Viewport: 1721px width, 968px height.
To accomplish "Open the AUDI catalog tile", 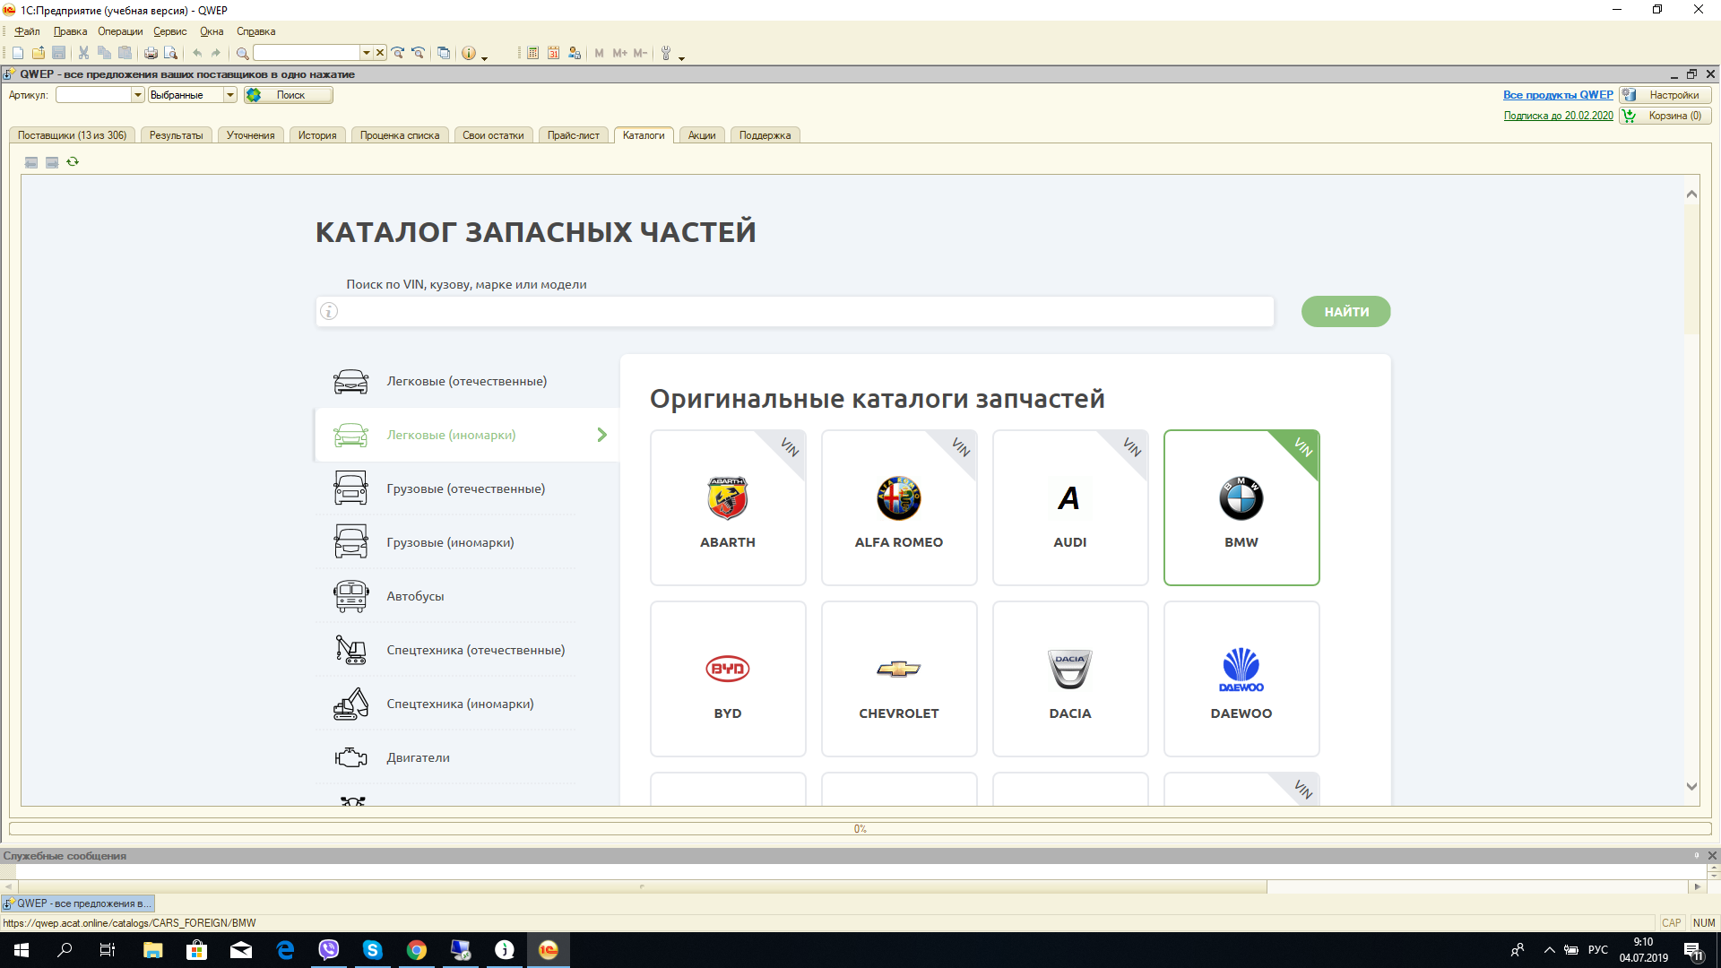I will click(1070, 507).
